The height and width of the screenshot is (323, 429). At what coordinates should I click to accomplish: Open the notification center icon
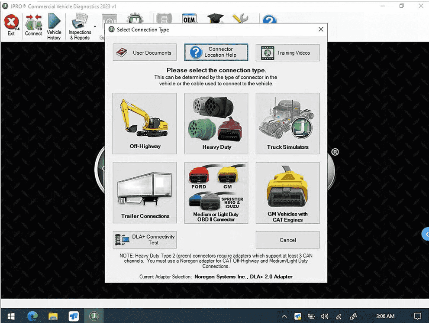[417, 316]
